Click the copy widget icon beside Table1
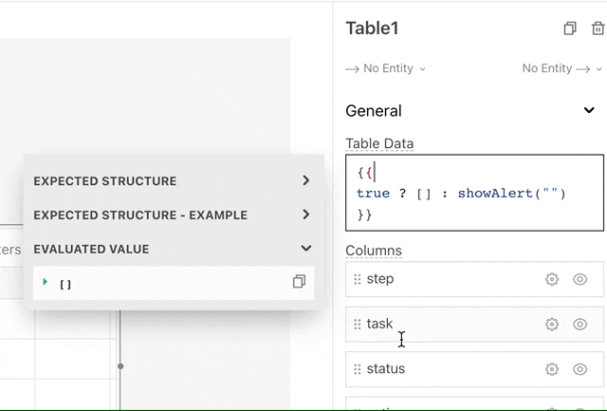The width and height of the screenshot is (607, 411). (x=570, y=28)
